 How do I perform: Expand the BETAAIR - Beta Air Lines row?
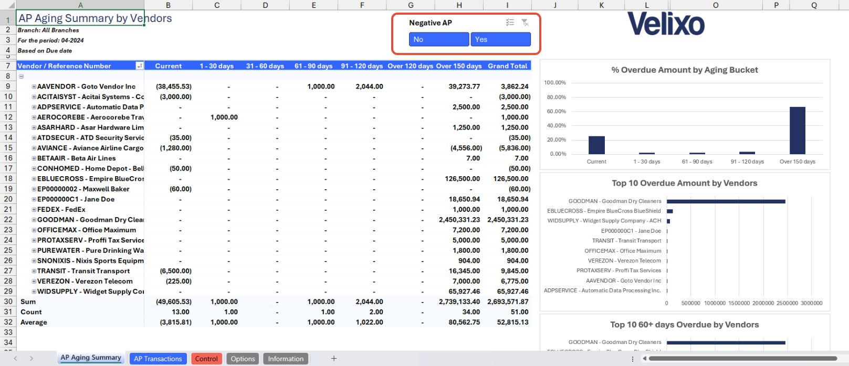pos(34,158)
